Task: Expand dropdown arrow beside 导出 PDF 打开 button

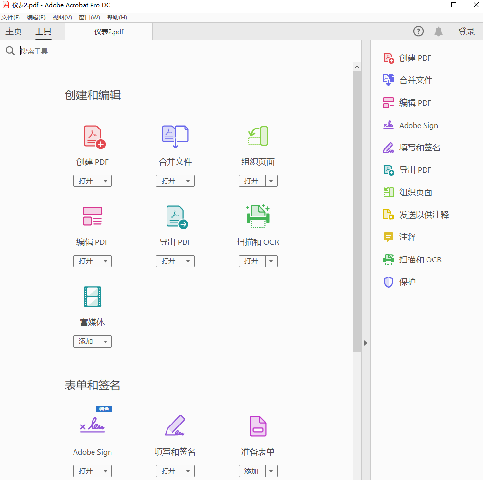Action: point(188,261)
